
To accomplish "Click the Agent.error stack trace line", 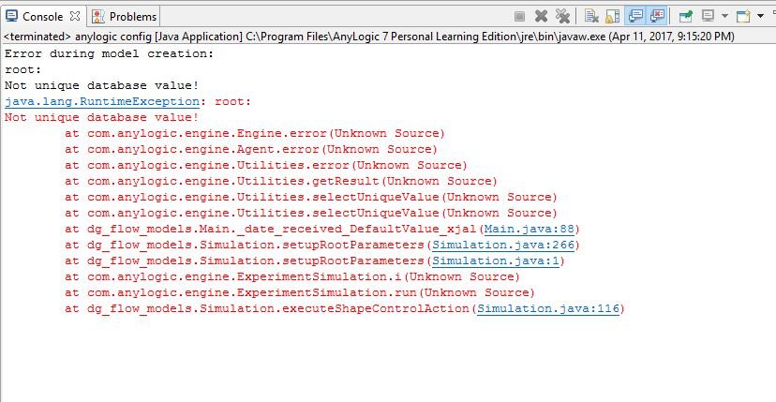I will pos(251,149).
